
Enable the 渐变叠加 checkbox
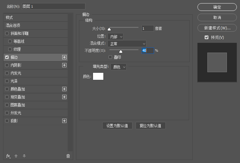coord(7,97)
